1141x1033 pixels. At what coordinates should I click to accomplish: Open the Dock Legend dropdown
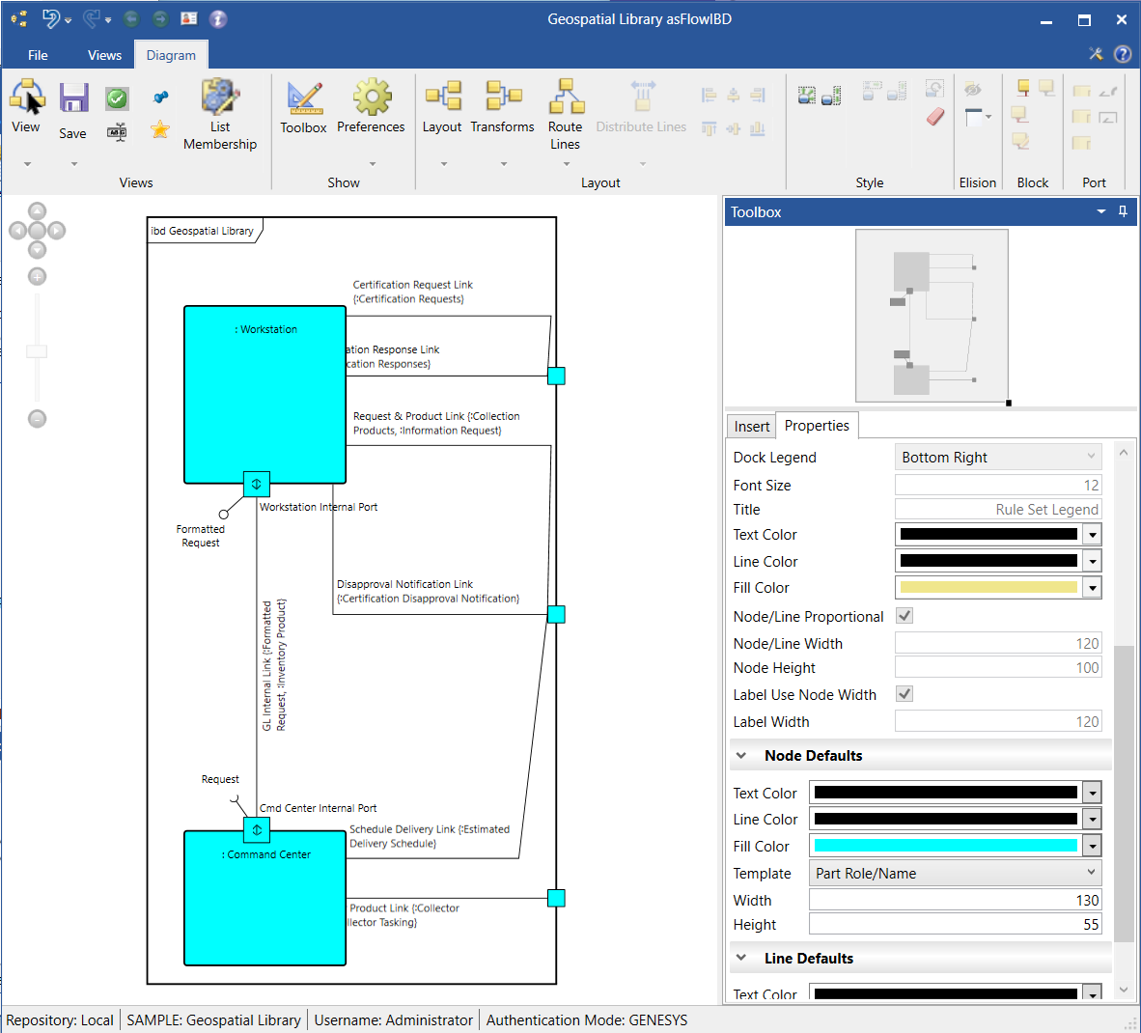(998, 458)
